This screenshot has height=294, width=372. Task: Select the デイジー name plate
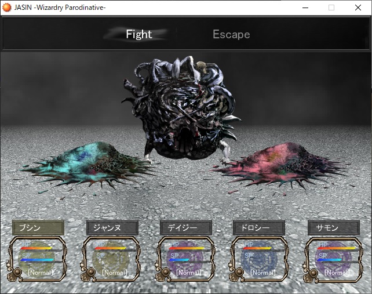(186, 228)
